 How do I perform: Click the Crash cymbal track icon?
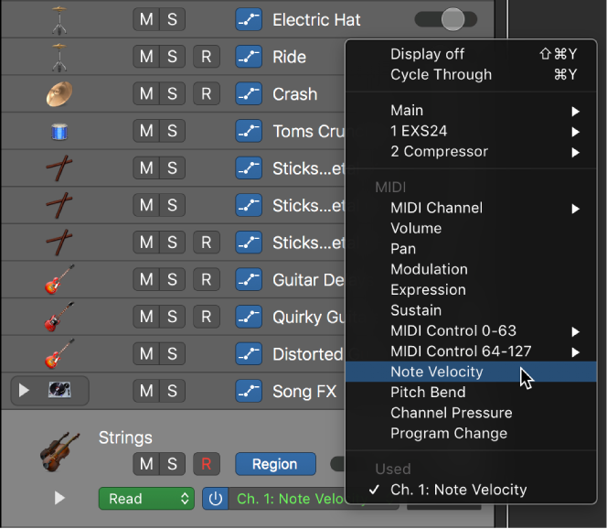pyautogui.click(x=59, y=94)
